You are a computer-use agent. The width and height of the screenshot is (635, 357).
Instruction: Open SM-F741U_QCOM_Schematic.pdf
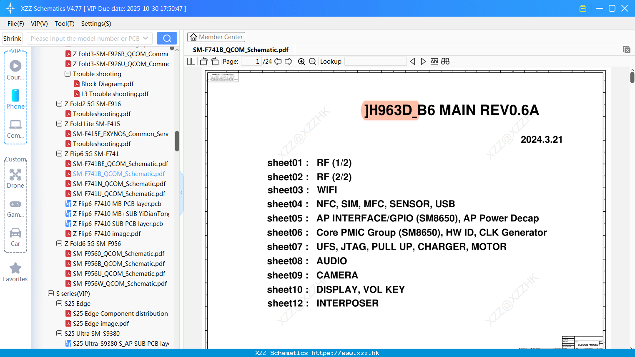point(115,194)
